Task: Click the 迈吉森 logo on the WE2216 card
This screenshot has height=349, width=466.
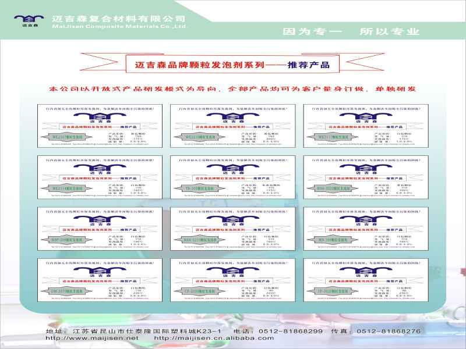Action: click(234, 118)
